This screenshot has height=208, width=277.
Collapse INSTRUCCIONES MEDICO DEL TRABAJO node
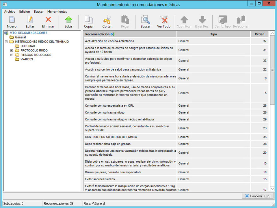[x=6, y=42]
